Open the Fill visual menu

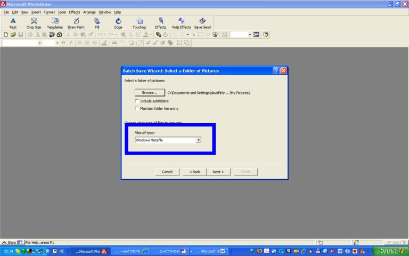[x=97, y=23]
